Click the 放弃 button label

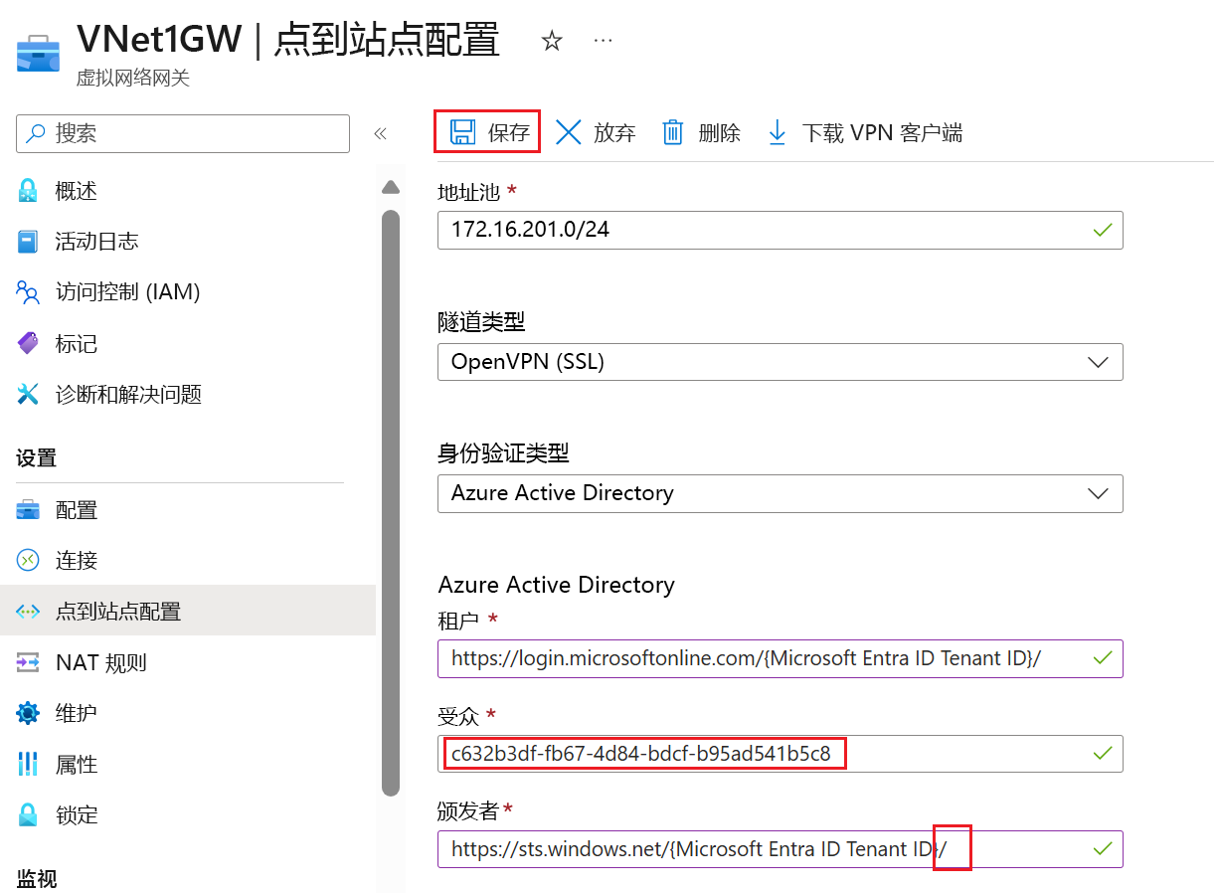(614, 133)
